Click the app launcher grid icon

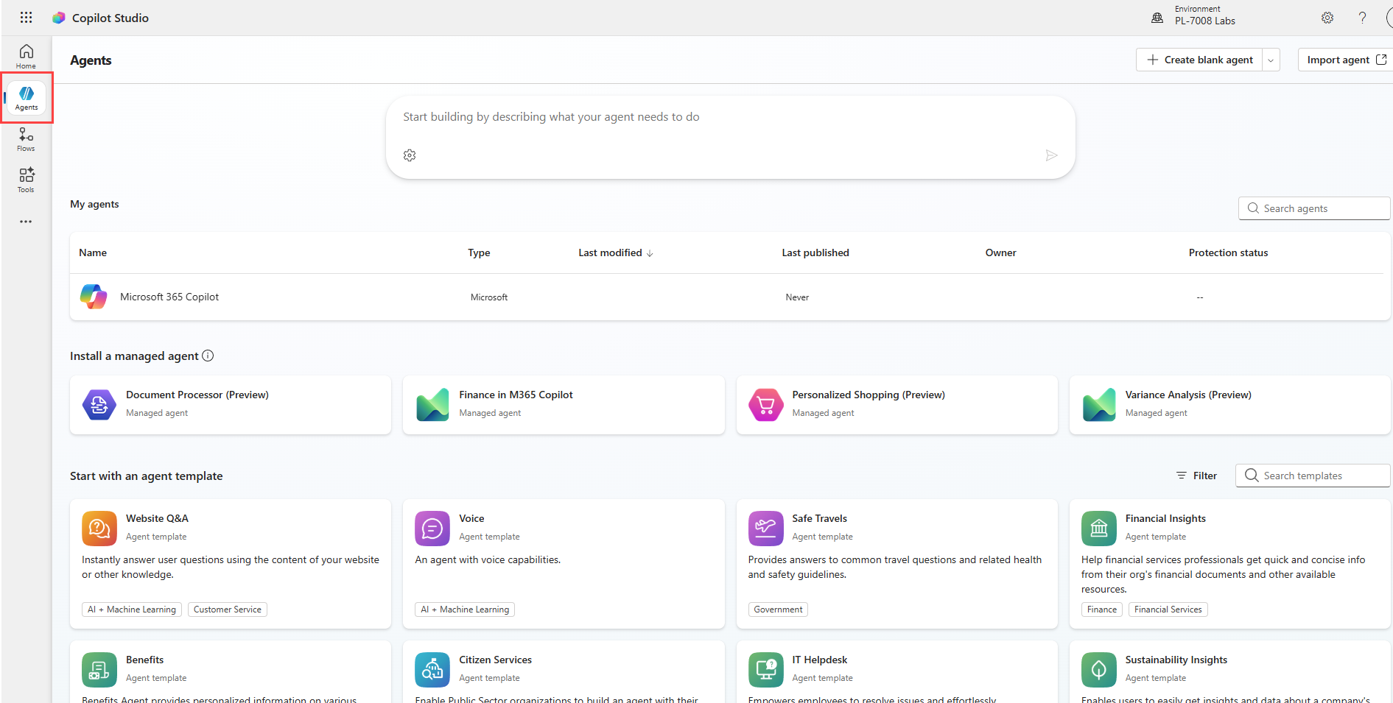26,17
